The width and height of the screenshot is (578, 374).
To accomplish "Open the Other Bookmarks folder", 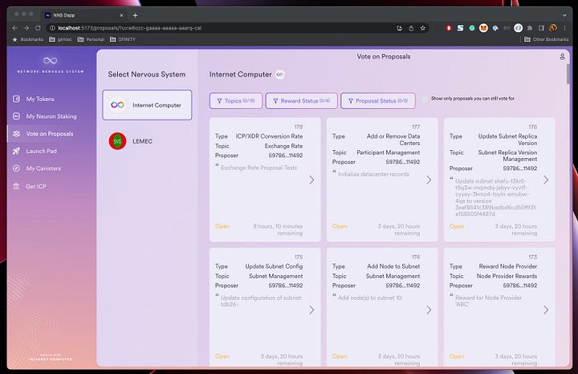I will 547,39.
